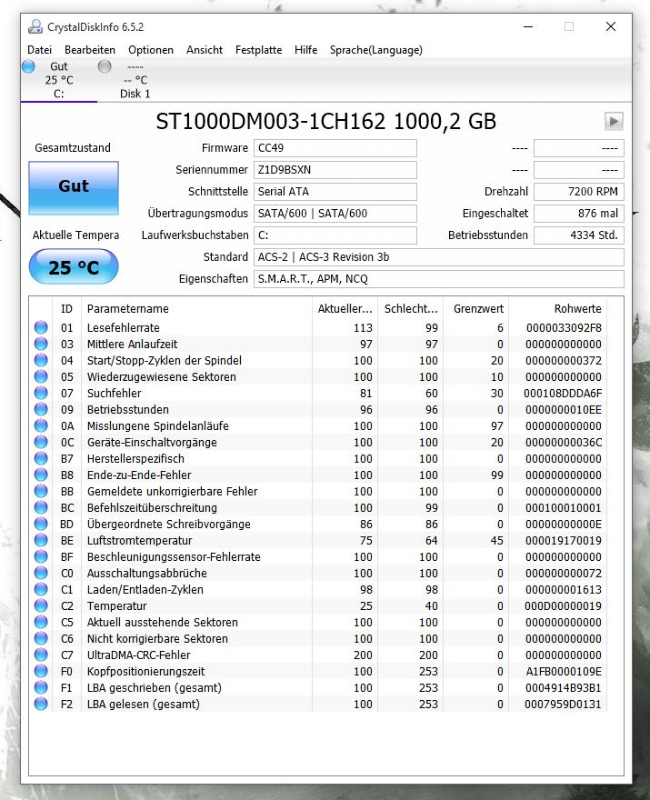The width and height of the screenshot is (650, 800).
Task: Click the status orb for Herstellerspezifisch row
Action: 41,458
